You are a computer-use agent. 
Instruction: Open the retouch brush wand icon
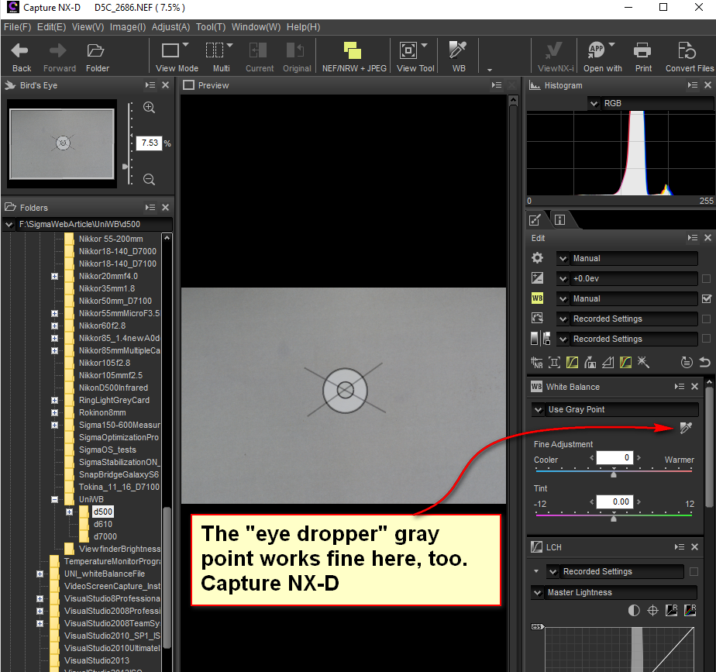(x=643, y=363)
